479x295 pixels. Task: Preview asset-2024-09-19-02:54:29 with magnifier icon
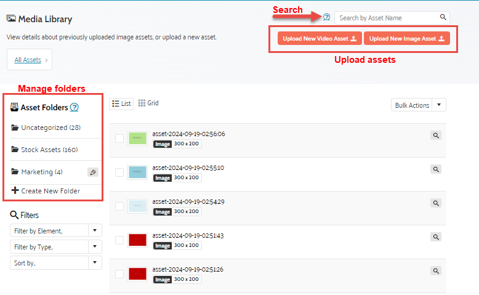click(435, 203)
